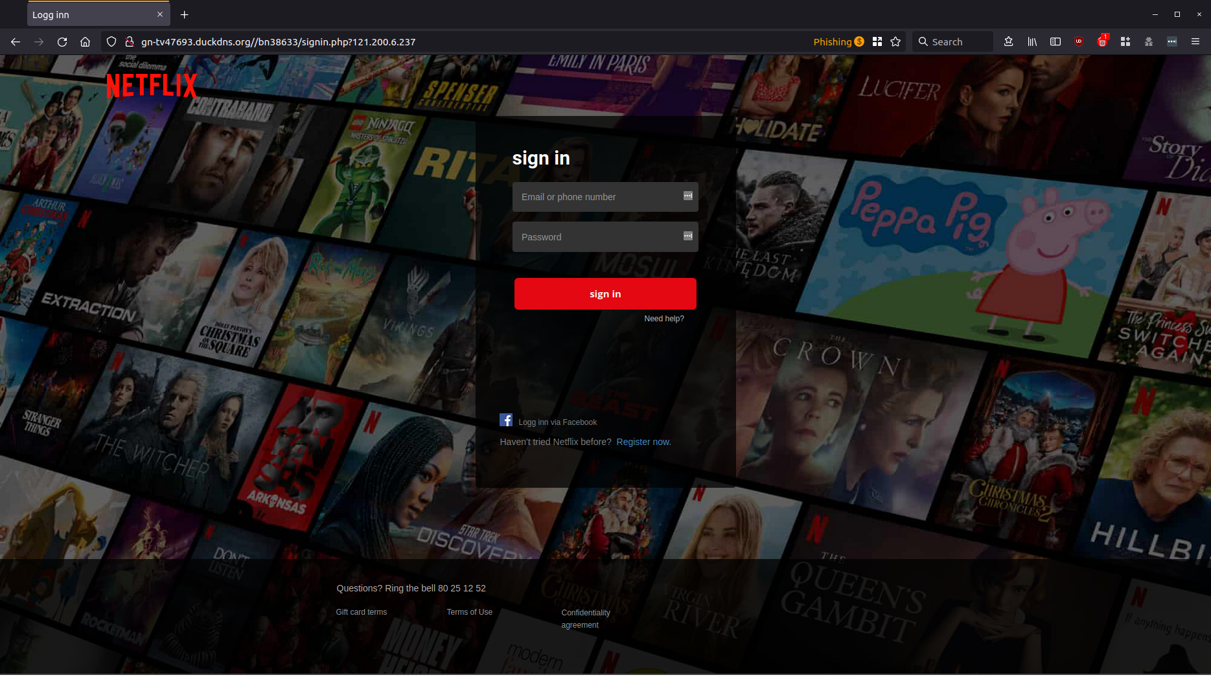Click the Netflix logo
1211x686 pixels.
point(152,86)
